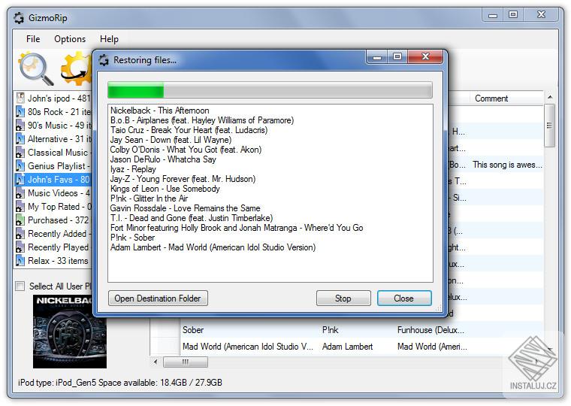Click Sober song title in track table

[x=193, y=330]
